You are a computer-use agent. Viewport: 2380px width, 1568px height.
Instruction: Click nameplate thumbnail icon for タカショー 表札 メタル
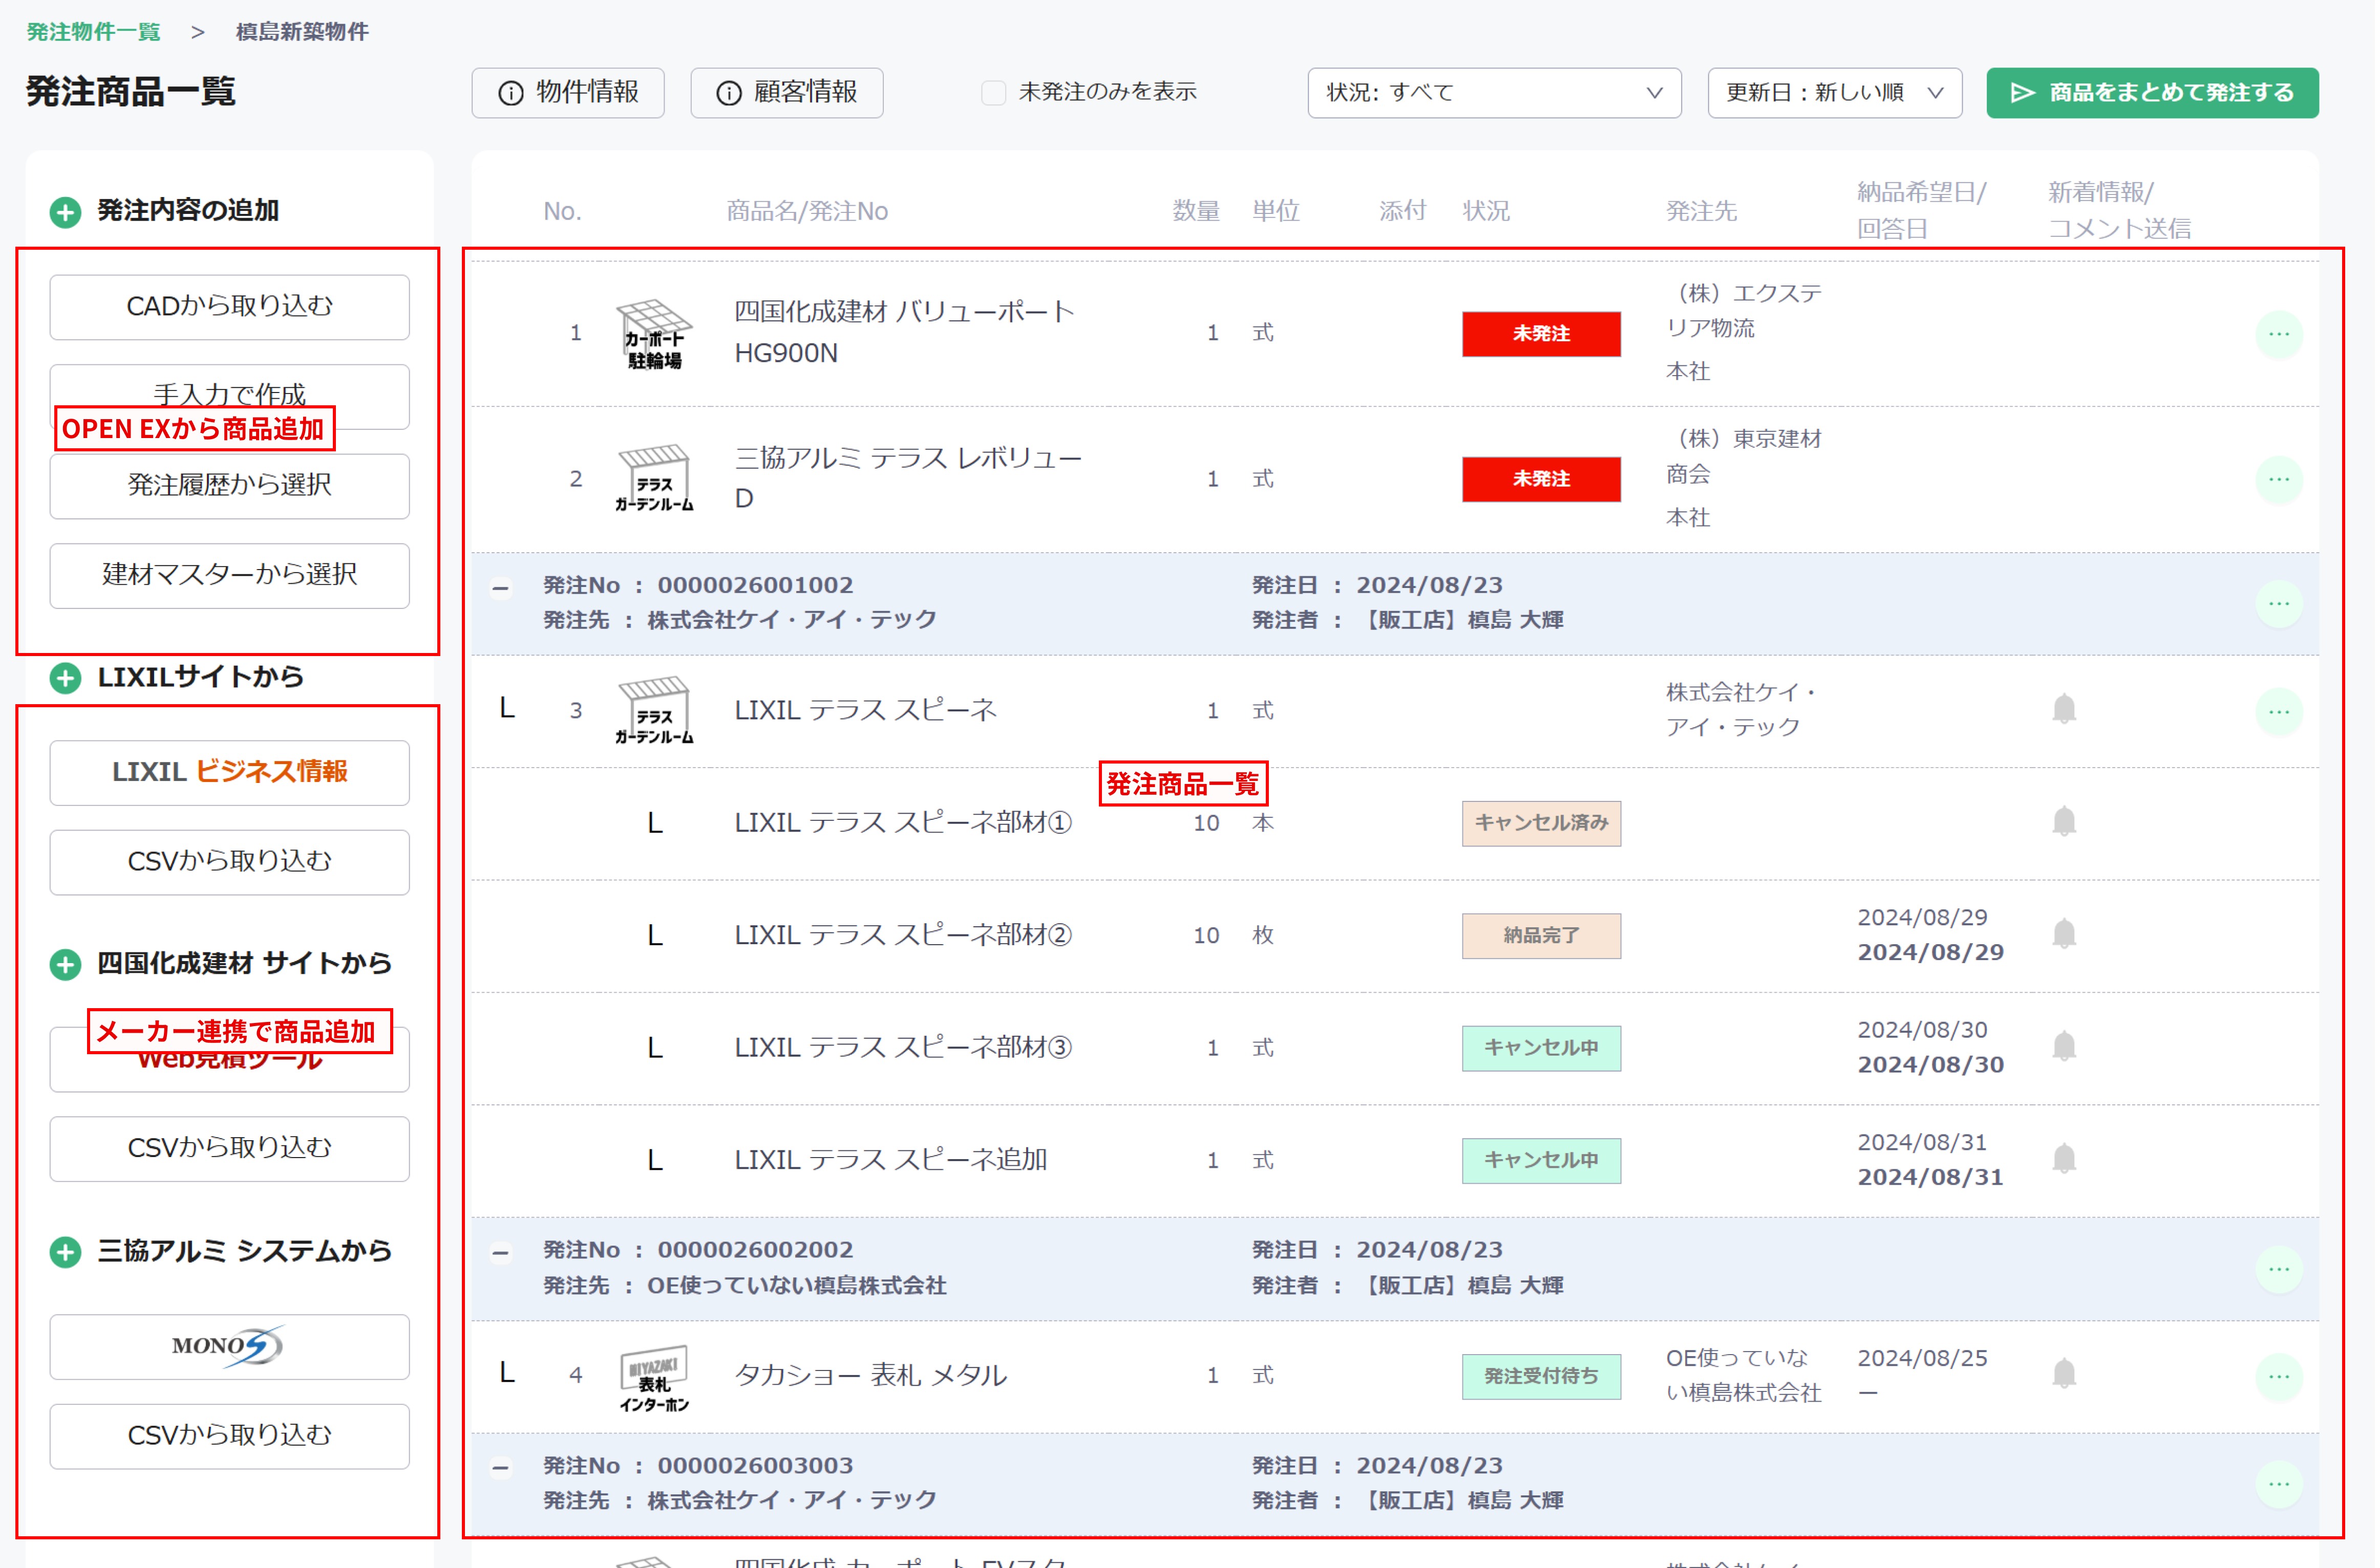point(653,1378)
